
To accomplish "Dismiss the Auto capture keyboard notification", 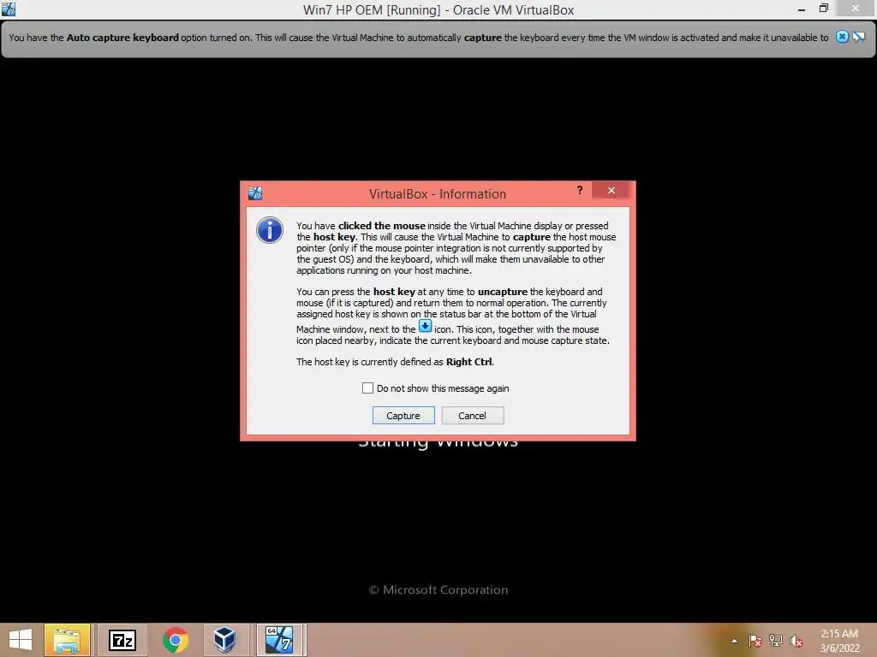I will (842, 37).
